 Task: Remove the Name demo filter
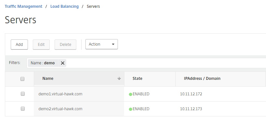pyautogui.click(x=63, y=63)
